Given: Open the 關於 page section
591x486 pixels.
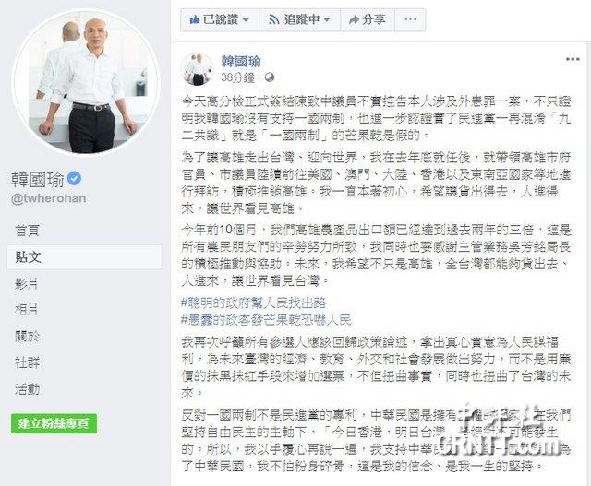Looking at the screenshot, I should (27, 337).
